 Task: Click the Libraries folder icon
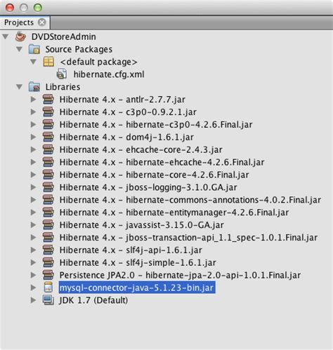click(34, 87)
